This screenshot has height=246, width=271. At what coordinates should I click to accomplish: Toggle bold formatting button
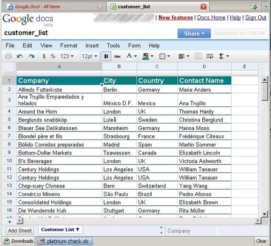click(x=106, y=56)
